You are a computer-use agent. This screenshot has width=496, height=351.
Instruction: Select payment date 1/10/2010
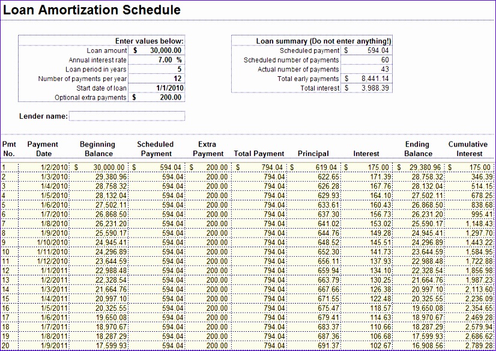tap(53, 242)
